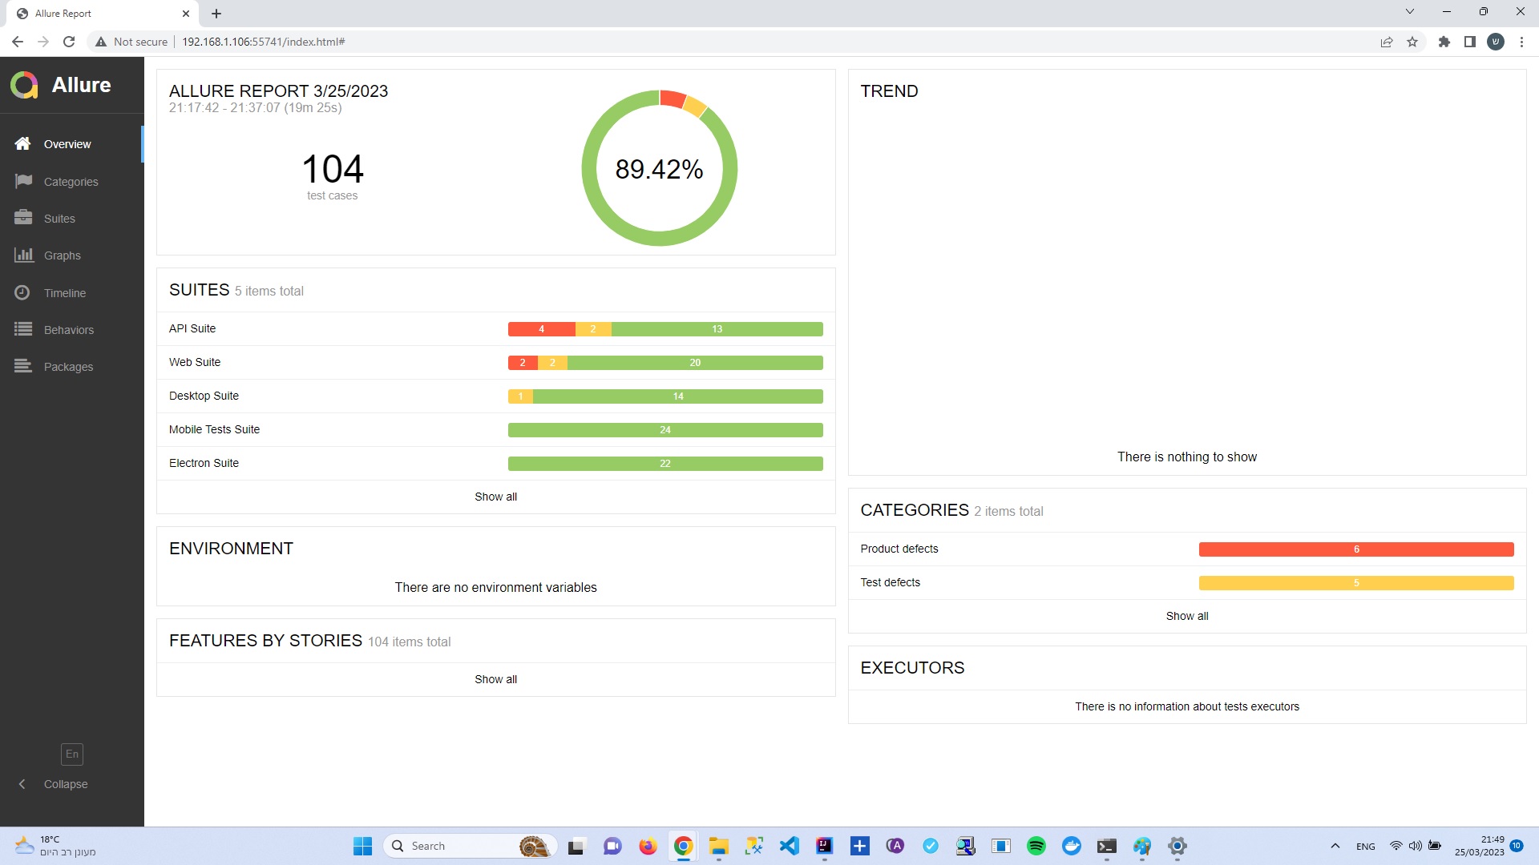Open a new browser tab

(x=216, y=14)
